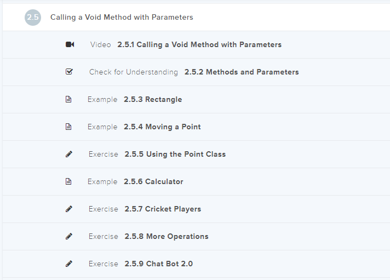Open 2.5.2 Methods and Parameters quiz

[x=241, y=72]
